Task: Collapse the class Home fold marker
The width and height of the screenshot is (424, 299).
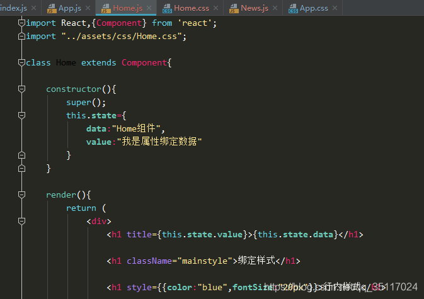Action: point(21,62)
